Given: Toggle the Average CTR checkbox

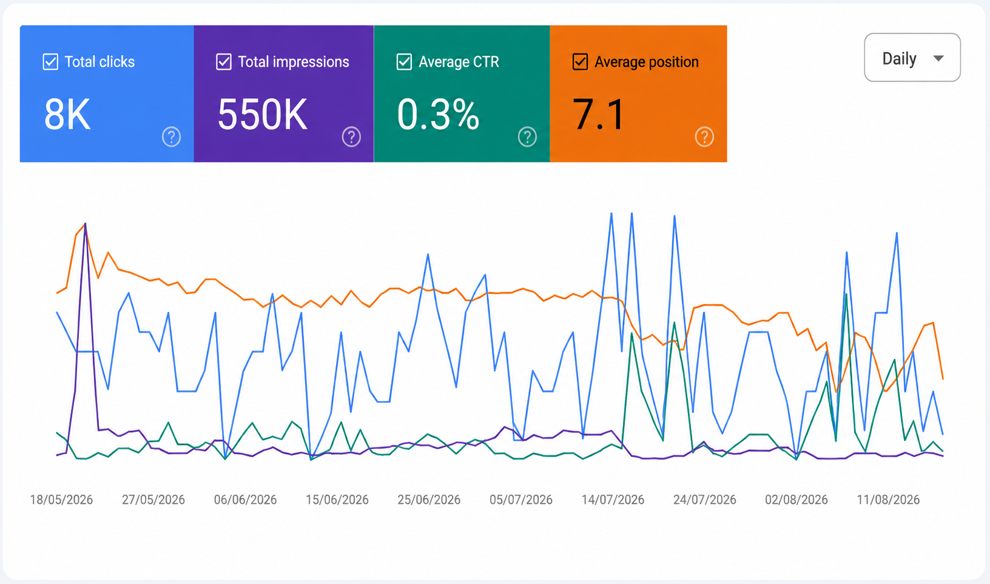Looking at the screenshot, I should pyautogui.click(x=404, y=62).
